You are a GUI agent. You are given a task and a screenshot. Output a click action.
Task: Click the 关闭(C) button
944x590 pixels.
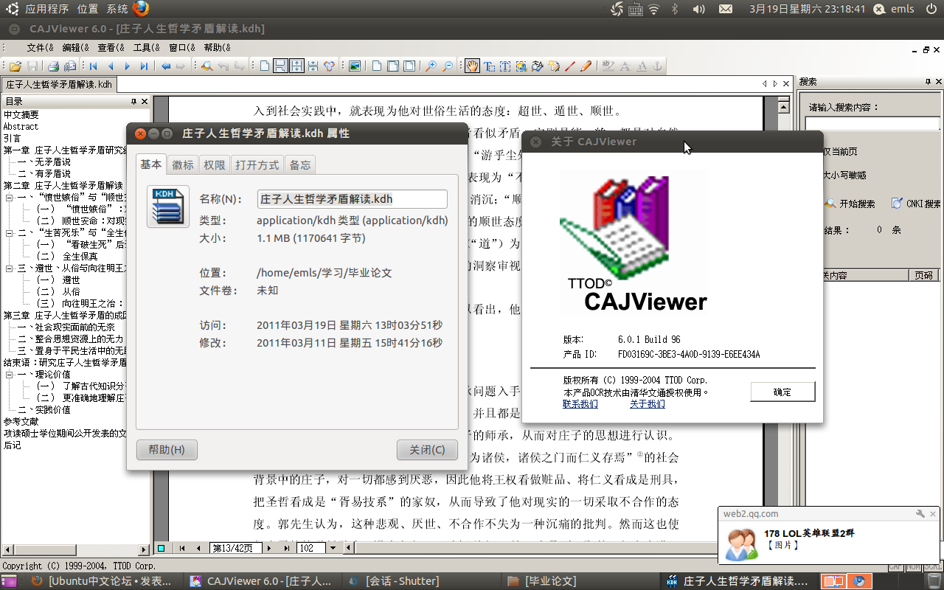(427, 450)
